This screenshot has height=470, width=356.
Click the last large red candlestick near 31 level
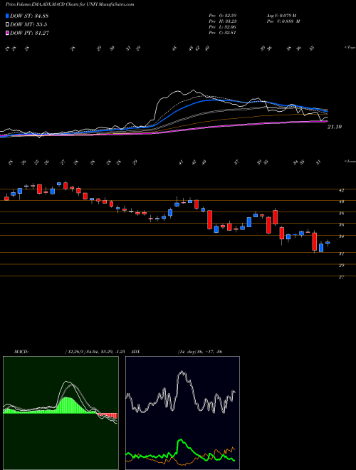coord(314,241)
